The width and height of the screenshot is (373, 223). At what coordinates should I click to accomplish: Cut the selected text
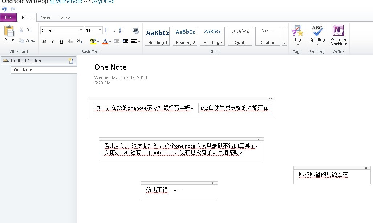[x=26, y=30]
